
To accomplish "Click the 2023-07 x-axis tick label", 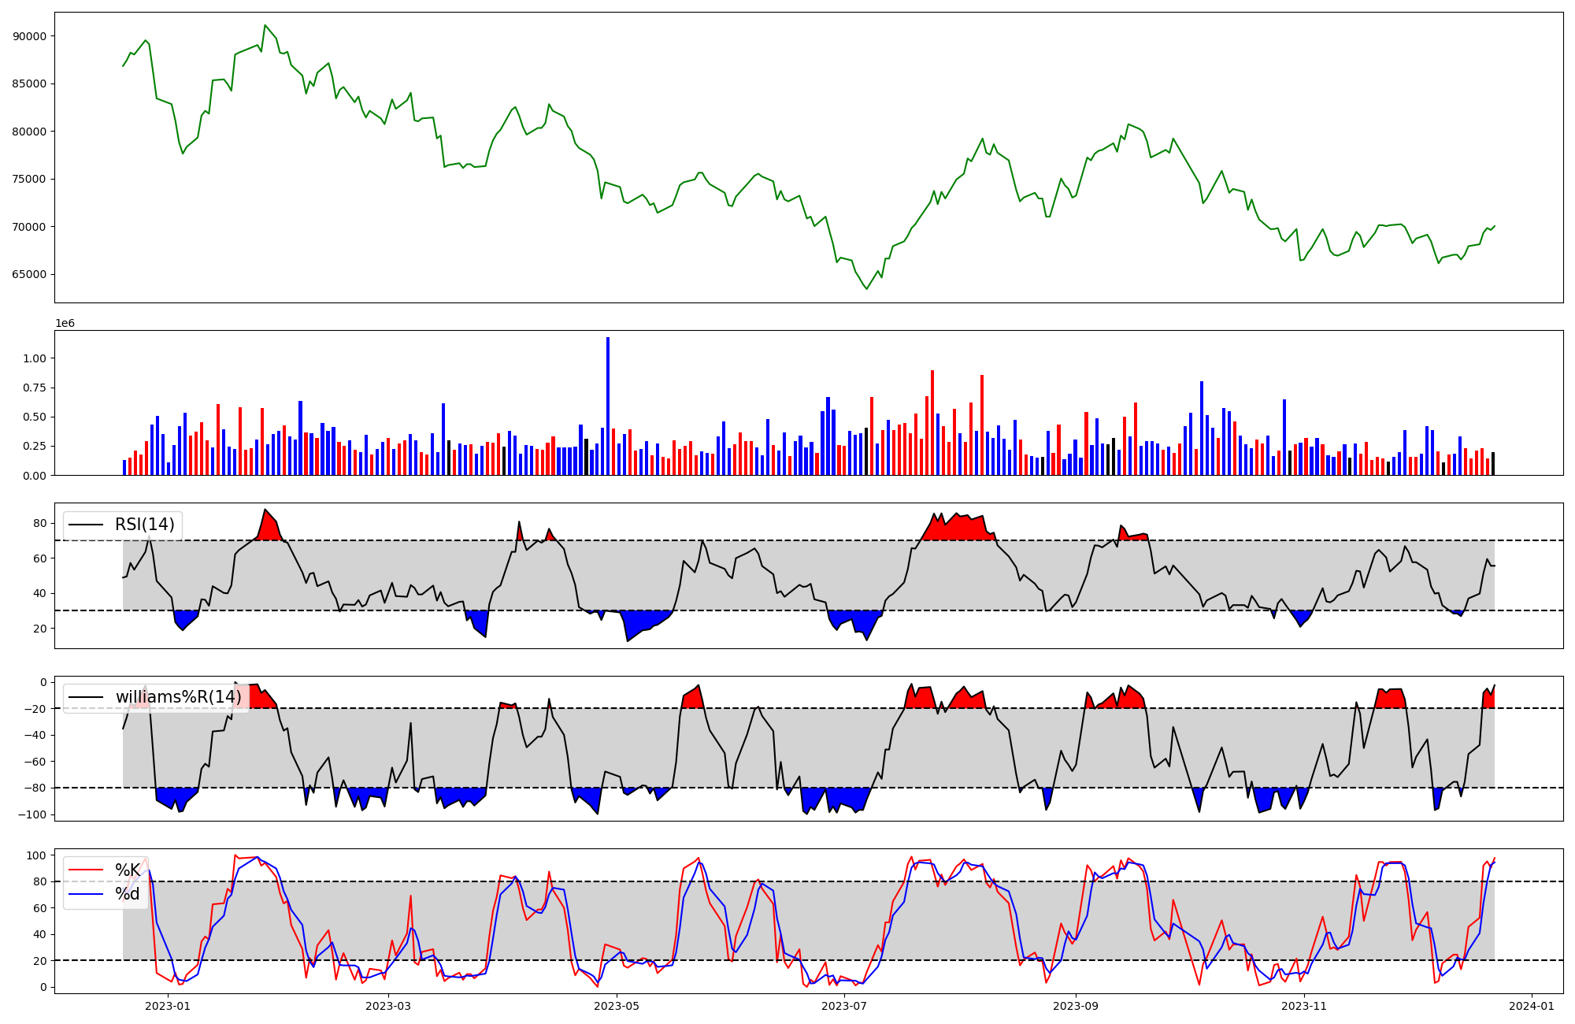I will click(x=845, y=1006).
